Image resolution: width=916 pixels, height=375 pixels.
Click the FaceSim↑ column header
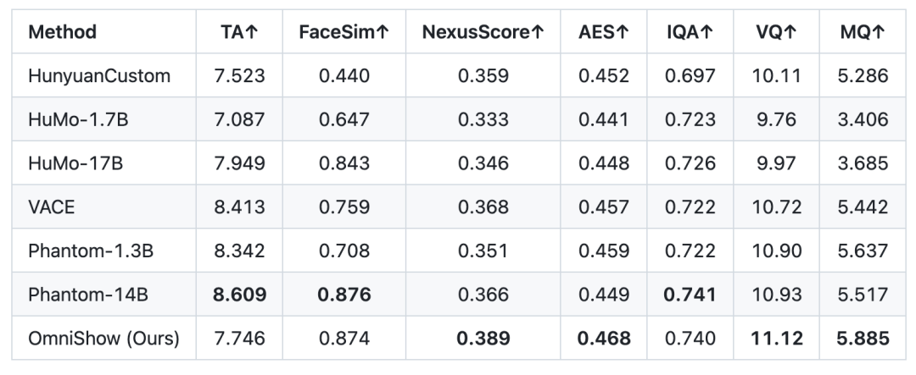343,32
